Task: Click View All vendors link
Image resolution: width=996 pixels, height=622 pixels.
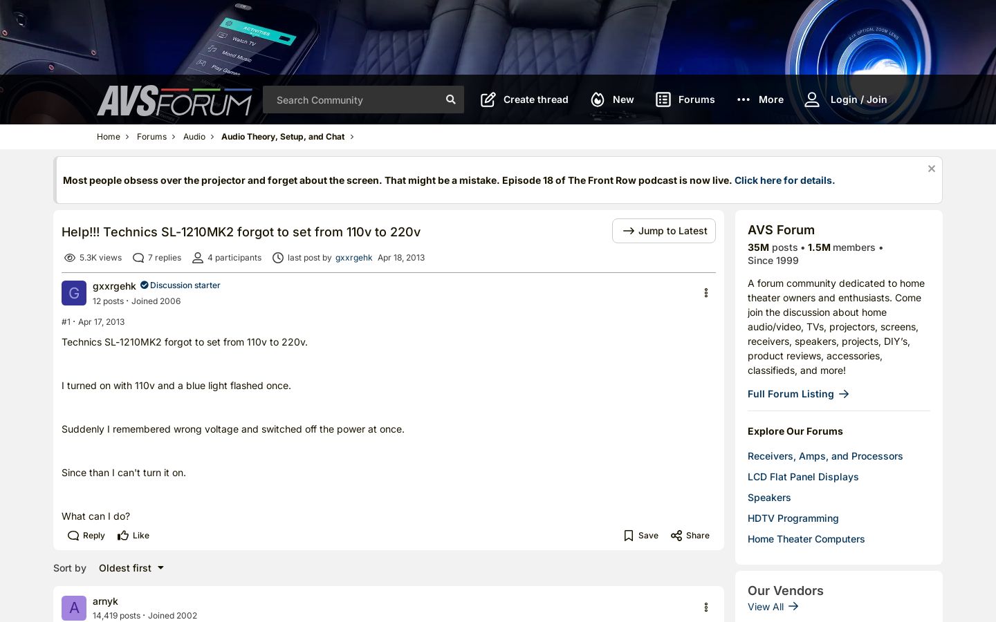Action: pos(766,607)
